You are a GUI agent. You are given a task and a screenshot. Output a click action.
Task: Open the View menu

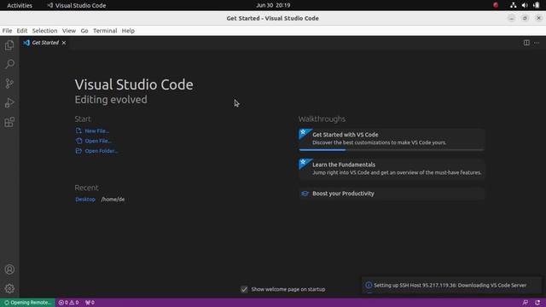[69, 31]
